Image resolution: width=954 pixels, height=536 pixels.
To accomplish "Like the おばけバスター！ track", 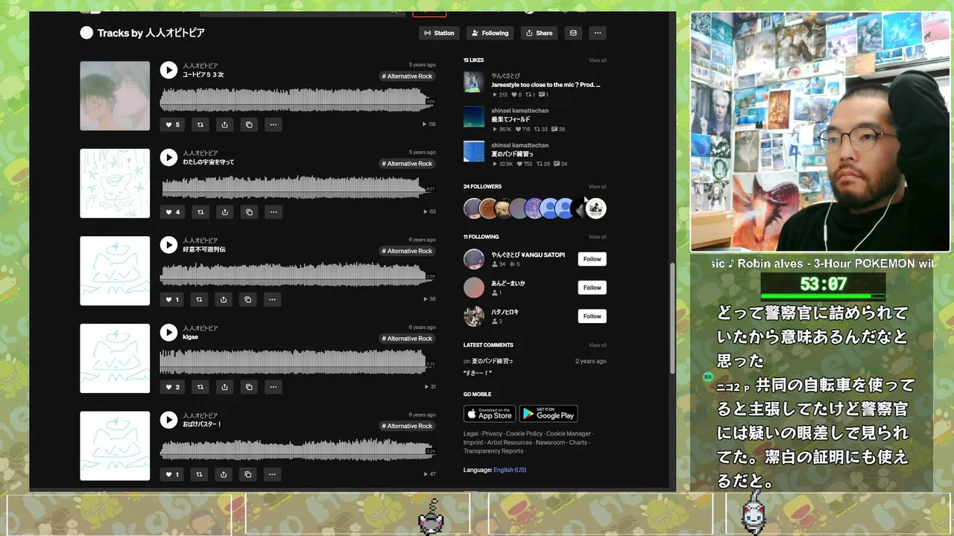I will (171, 474).
